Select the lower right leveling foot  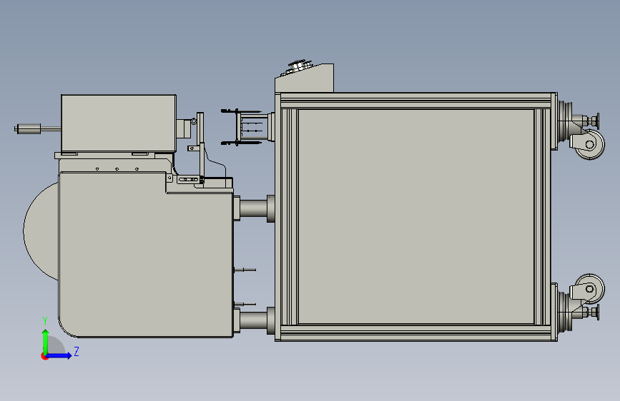590,313
